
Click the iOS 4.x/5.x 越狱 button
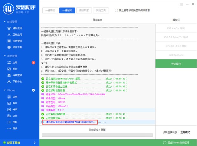[x=176, y=28]
